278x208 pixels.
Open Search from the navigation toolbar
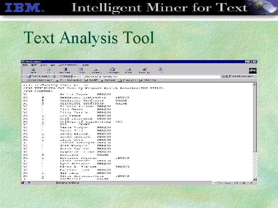tap(97, 70)
